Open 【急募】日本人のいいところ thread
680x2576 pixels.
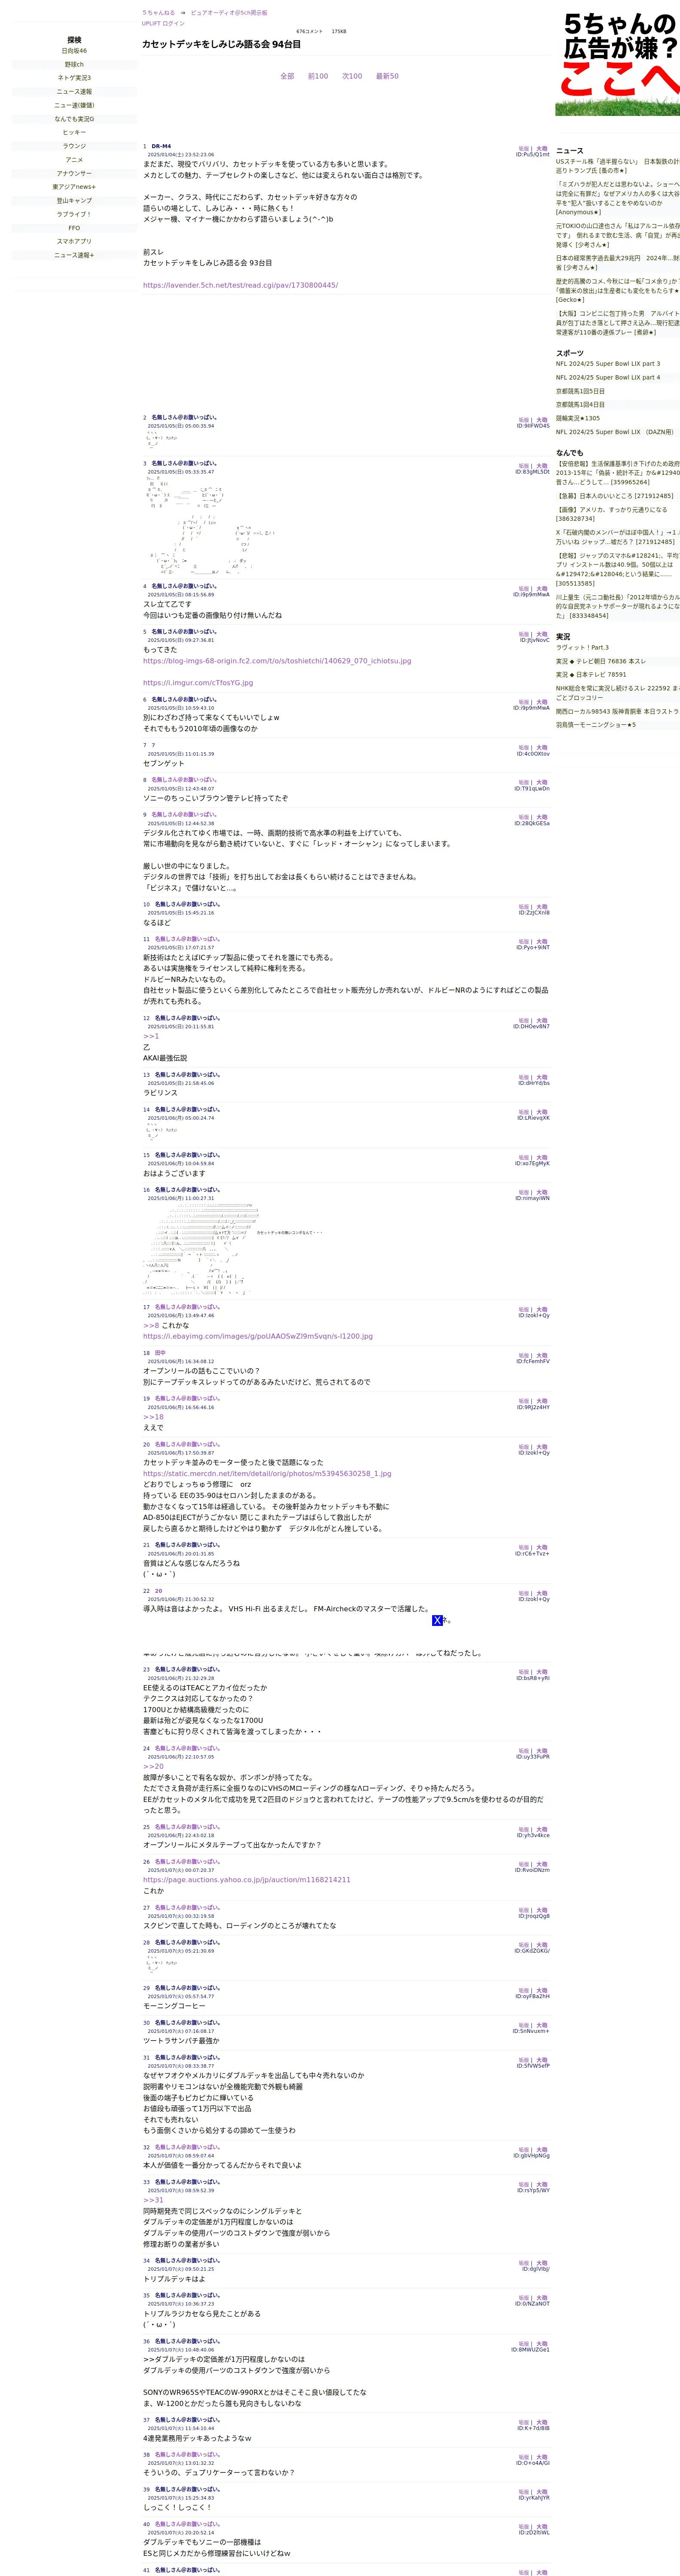pyautogui.click(x=615, y=496)
